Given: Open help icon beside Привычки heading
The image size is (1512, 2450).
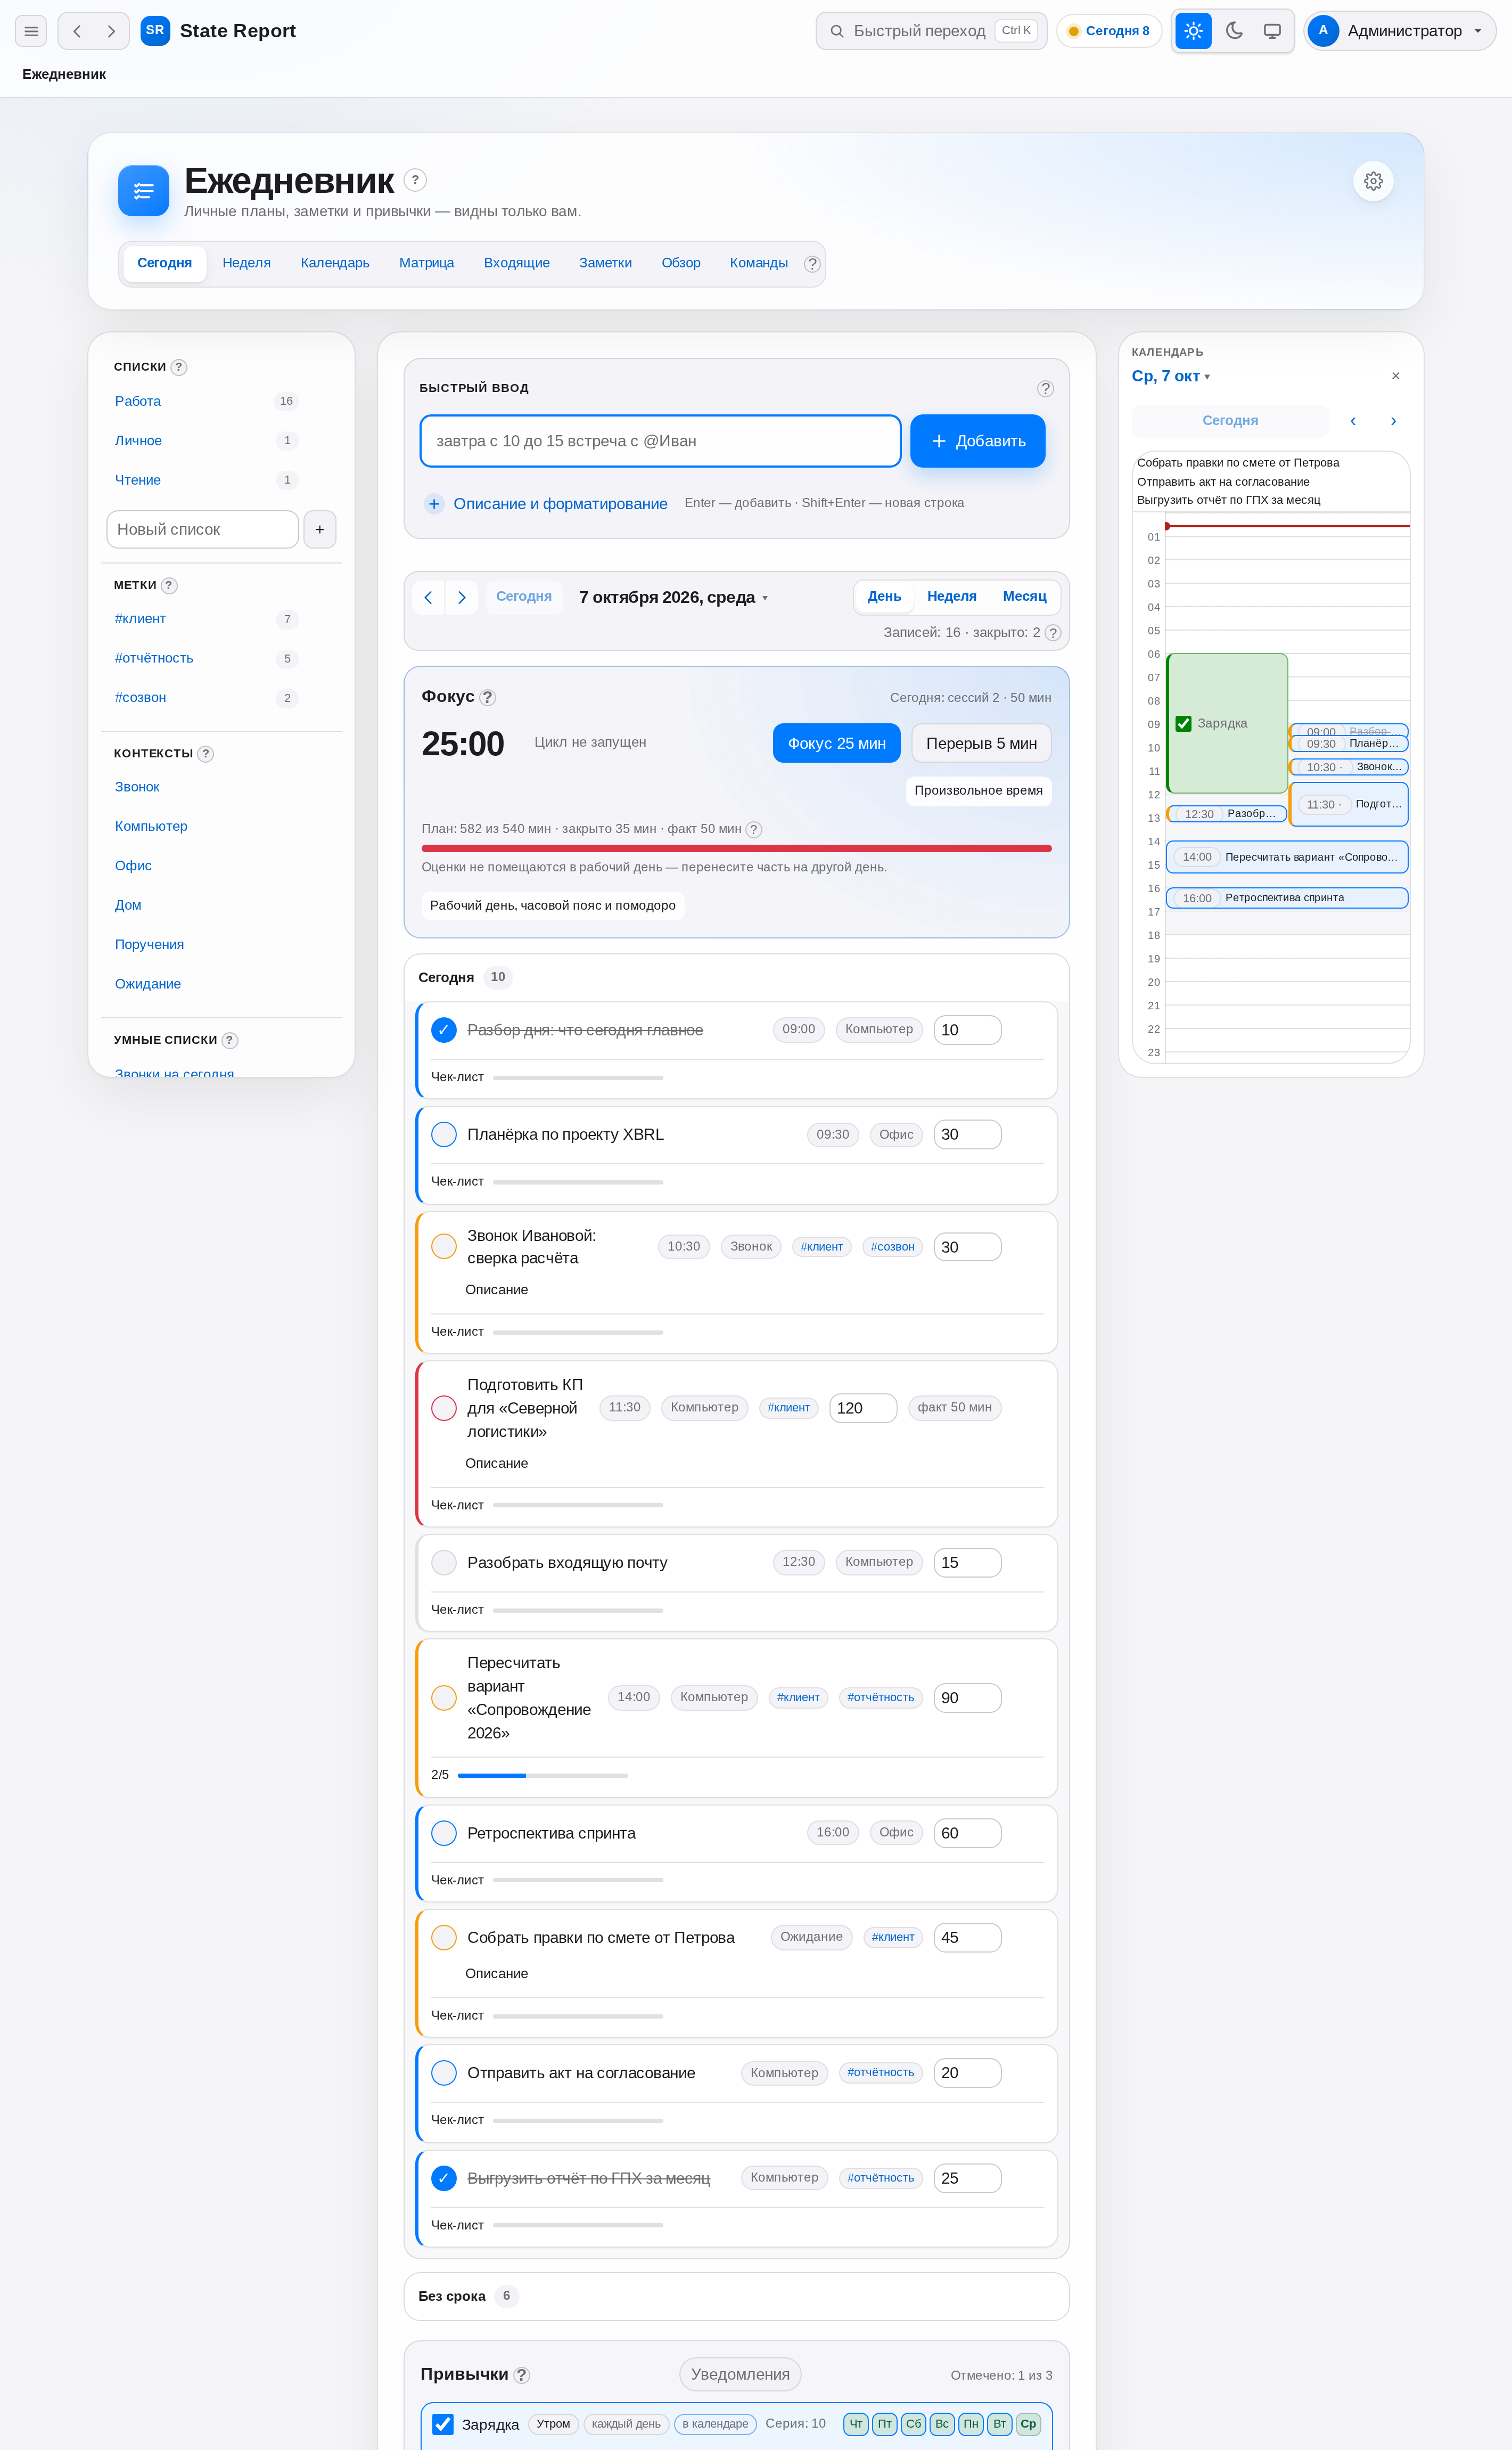Looking at the screenshot, I should pyautogui.click(x=522, y=2375).
